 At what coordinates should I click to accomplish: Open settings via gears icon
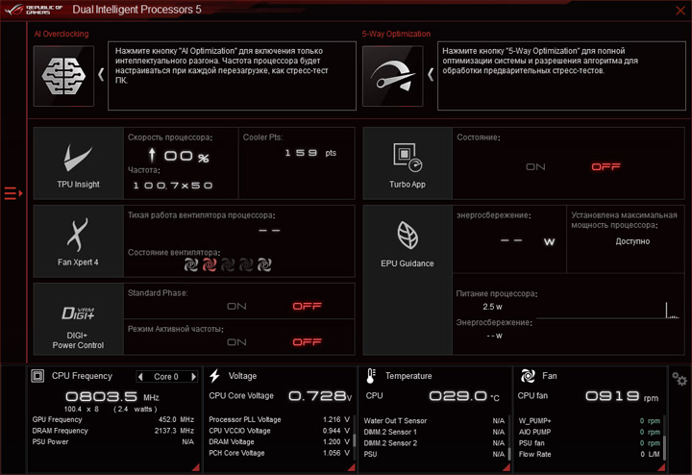pos(680,379)
